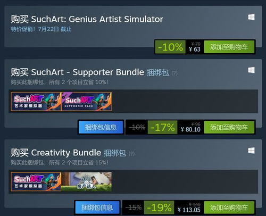Add Creativity Bundle to cart for ¥113.05
The height and width of the screenshot is (216, 266).
coord(229,207)
